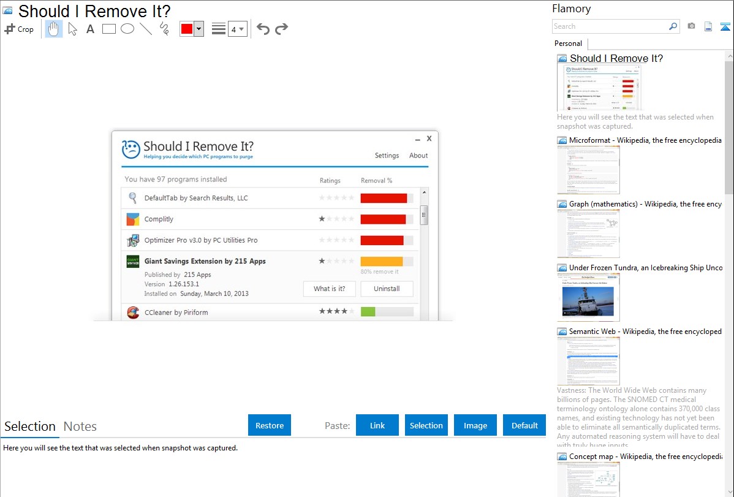Screen dimensions: 734x497
Task: Click the Paste Image button
Action: coord(475,425)
